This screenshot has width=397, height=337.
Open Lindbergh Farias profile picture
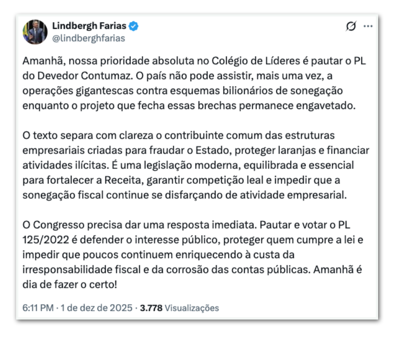coord(35,32)
